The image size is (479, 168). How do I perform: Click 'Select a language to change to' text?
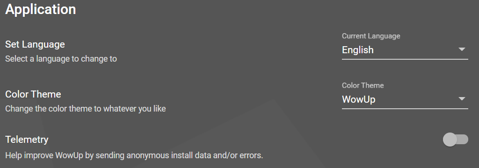click(61, 59)
